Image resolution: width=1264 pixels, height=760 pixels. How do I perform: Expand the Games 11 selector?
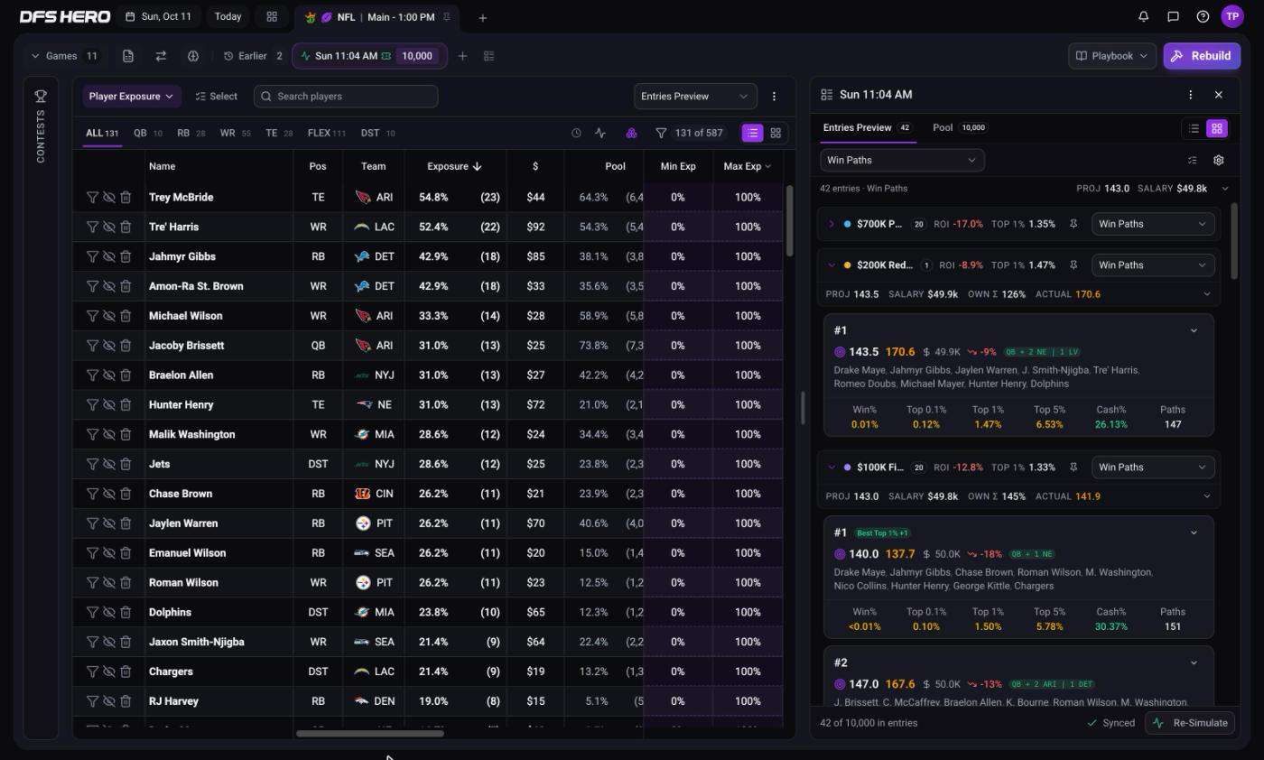(x=64, y=56)
